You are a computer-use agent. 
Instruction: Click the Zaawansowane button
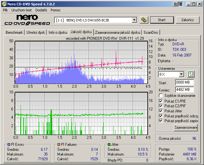pyautogui.click(x=186, y=127)
